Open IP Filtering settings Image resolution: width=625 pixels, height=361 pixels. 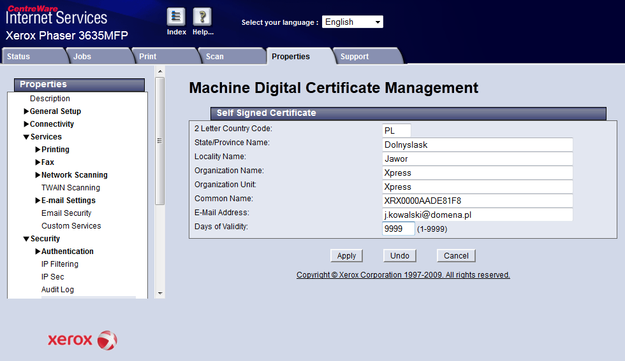pyautogui.click(x=60, y=264)
